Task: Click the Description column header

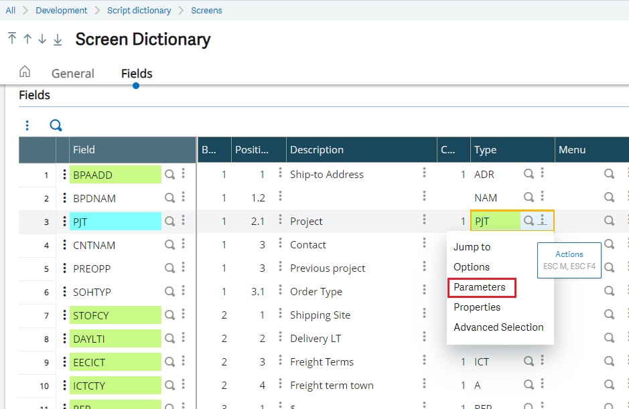Action: (x=362, y=149)
